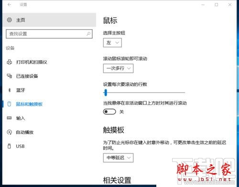Screen dimensions: 239x187
Task: Click the 滚动鼠标滚轮即可滚动 label
Action: tap(125, 59)
